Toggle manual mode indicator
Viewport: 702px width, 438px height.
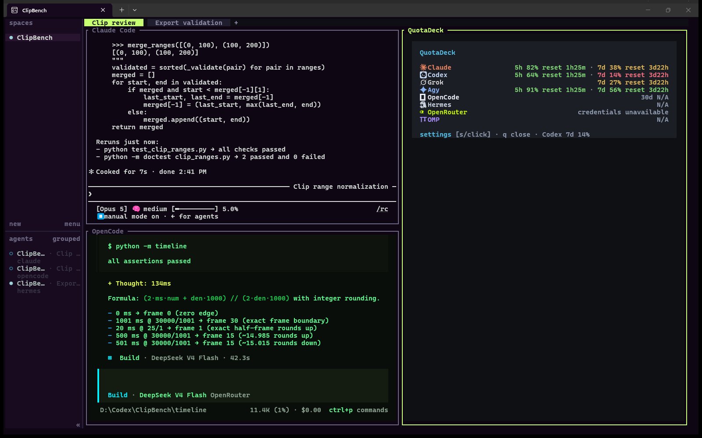pos(100,216)
